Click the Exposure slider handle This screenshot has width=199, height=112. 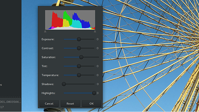pyautogui.click(x=79, y=39)
